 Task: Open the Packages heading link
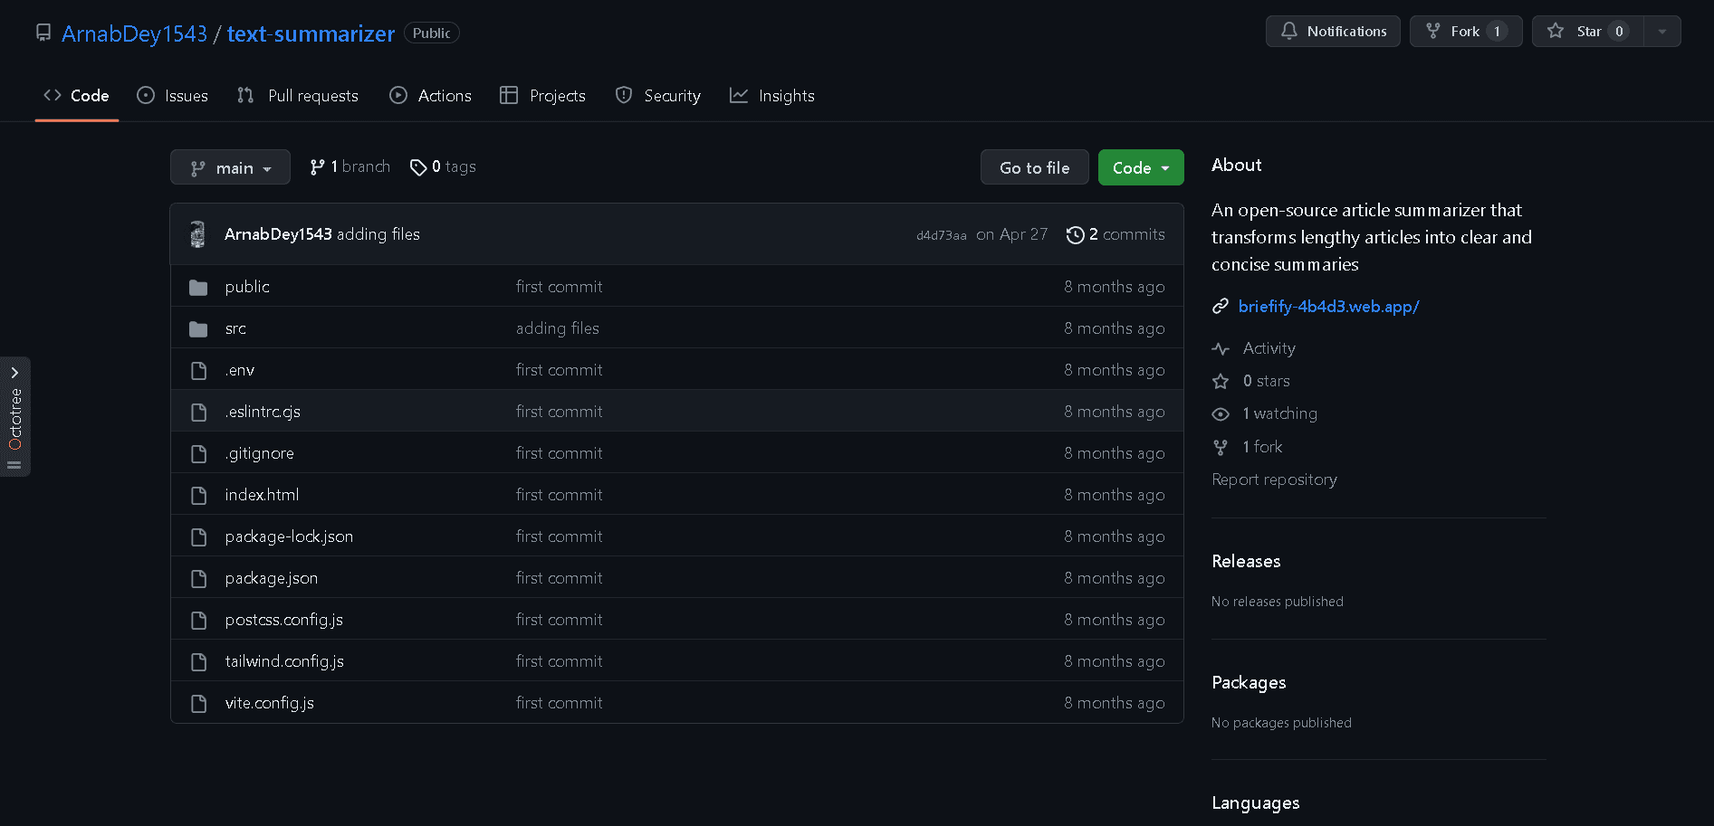tap(1249, 682)
